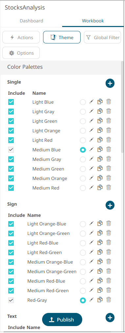Screen dimensions: 125x333
Task: Click the vertical scrollbar thumb
Action: pos(122,106)
